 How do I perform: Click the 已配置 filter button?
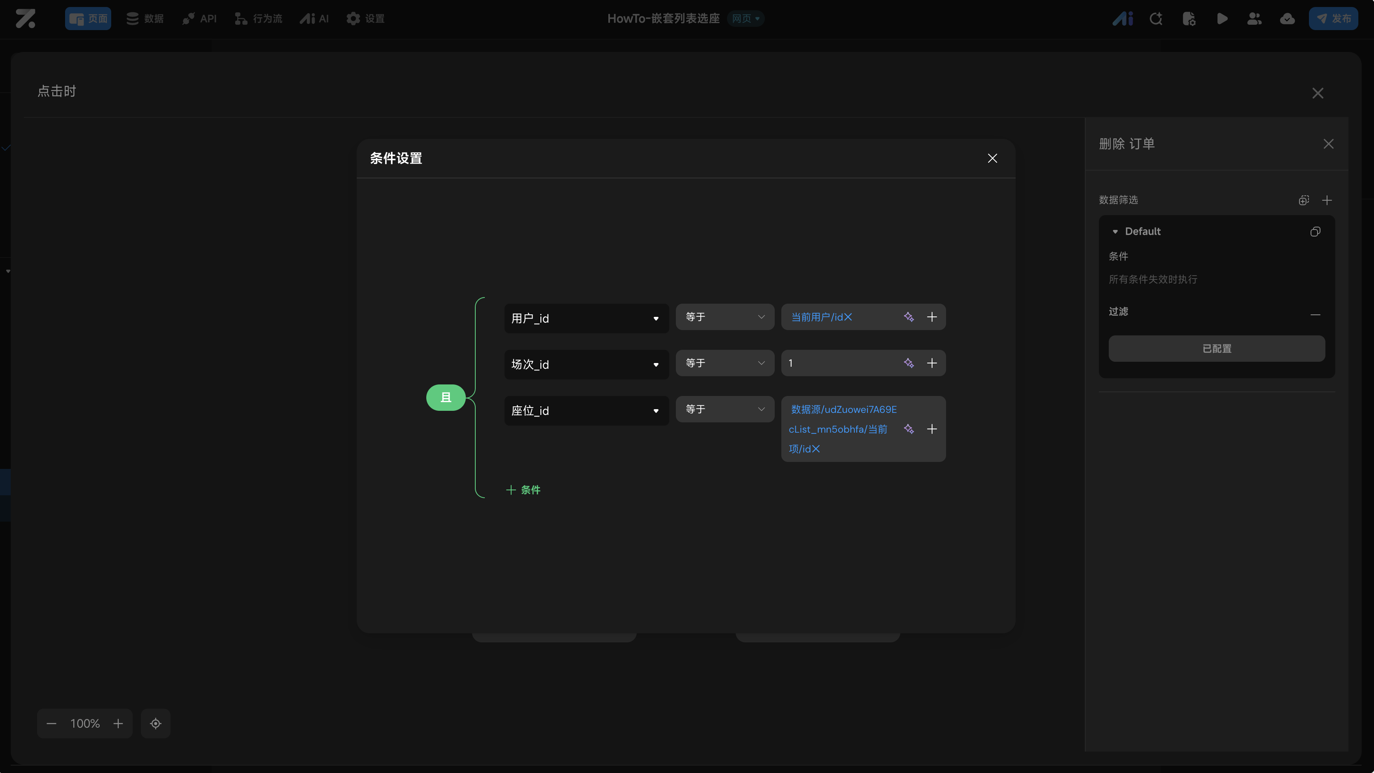point(1217,348)
